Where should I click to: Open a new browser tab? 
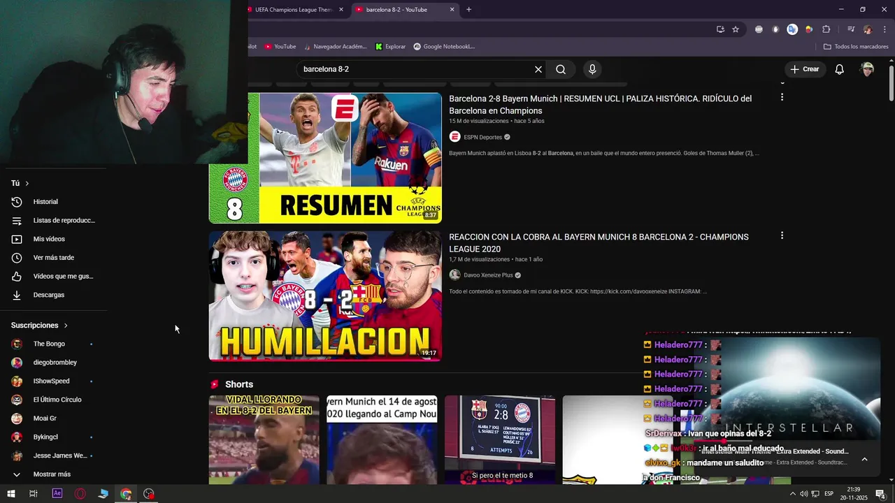pos(469,10)
